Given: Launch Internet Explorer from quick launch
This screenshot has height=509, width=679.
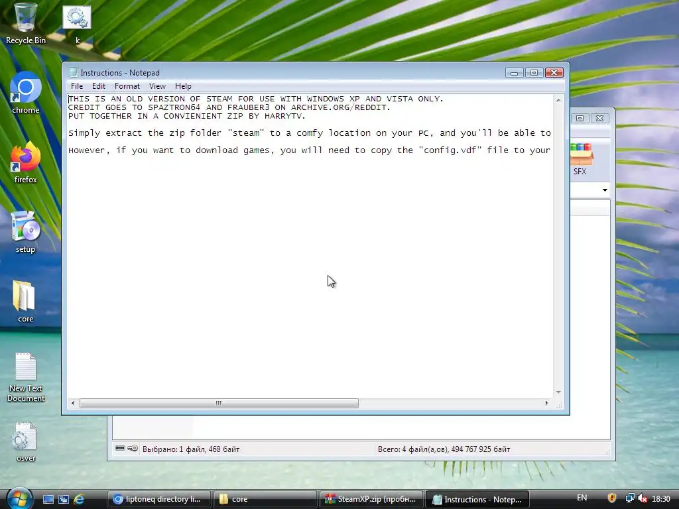Looking at the screenshot, I should pyautogui.click(x=79, y=500).
